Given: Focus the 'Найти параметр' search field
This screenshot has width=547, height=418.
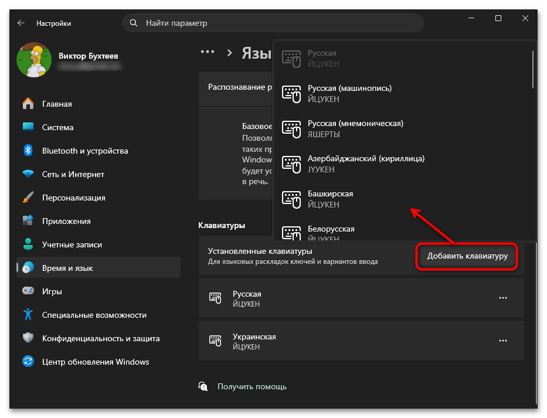Looking at the screenshot, I should pyautogui.click(x=273, y=23).
